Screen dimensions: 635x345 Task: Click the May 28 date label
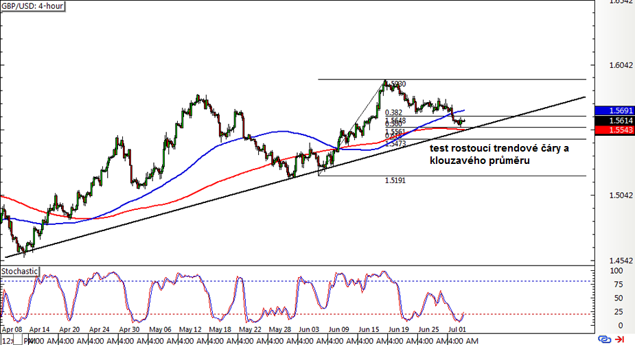[x=280, y=330]
